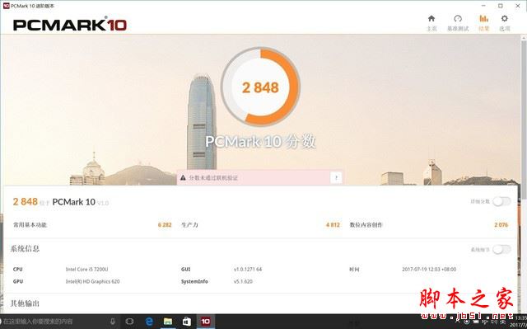Click the 分数未通过联机验证 warning message
The height and width of the screenshot is (329, 527).
(x=213, y=177)
